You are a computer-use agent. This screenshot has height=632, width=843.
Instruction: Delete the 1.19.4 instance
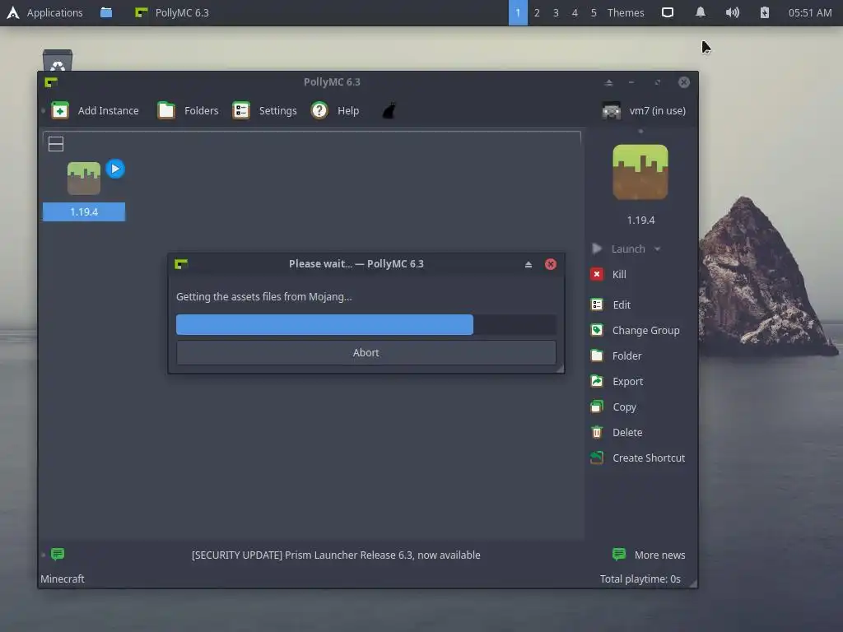617,433
